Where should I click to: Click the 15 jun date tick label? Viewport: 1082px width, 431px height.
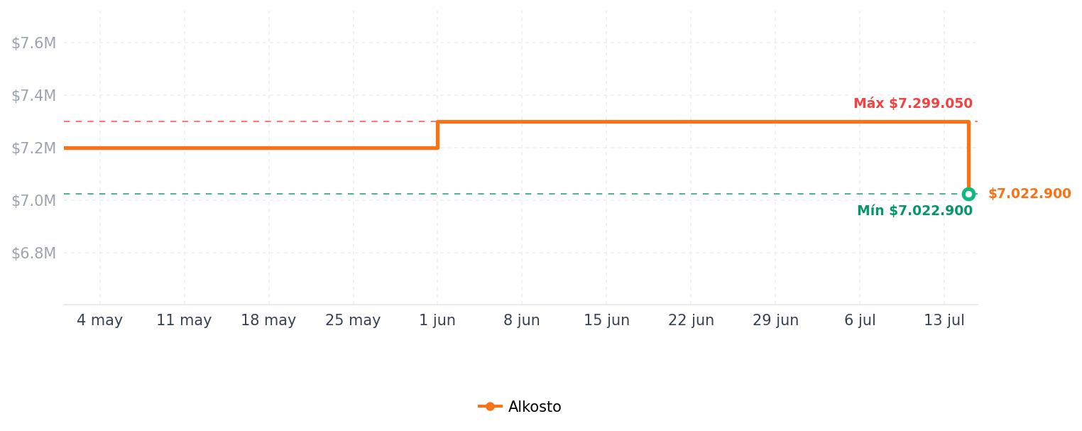click(606, 320)
